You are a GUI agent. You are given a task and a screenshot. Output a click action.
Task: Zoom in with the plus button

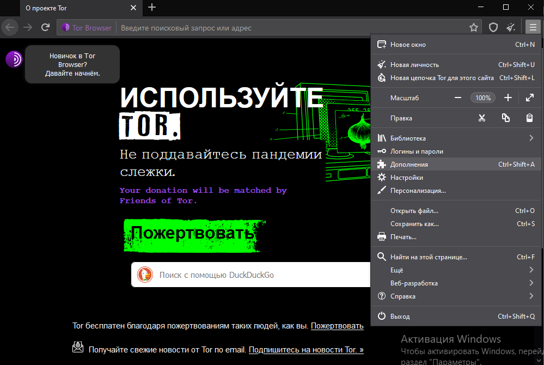tap(508, 98)
